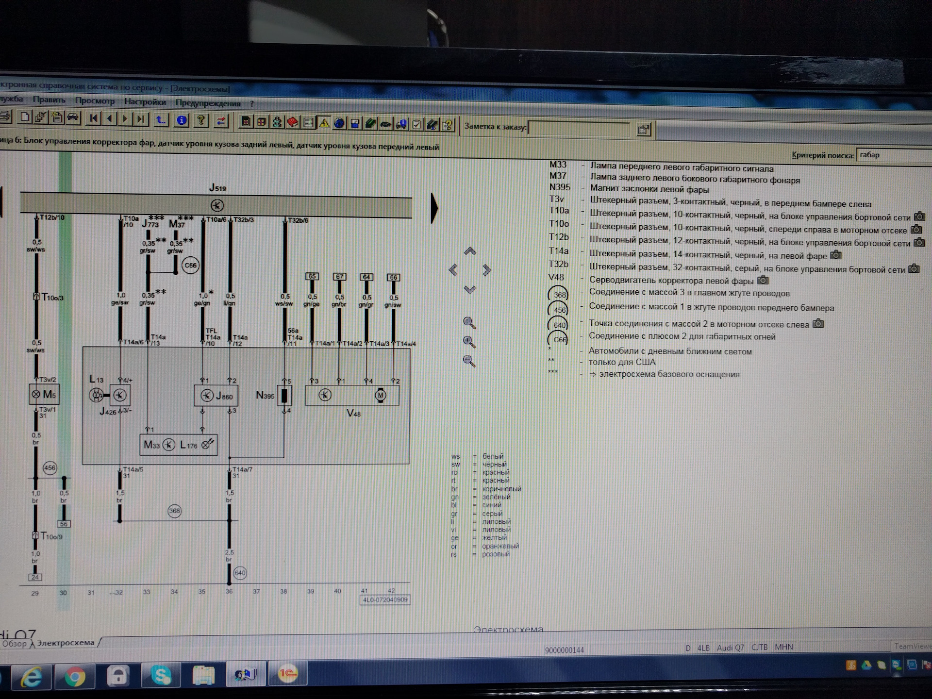Click the Критерий поиска search field

[x=894, y=155]
